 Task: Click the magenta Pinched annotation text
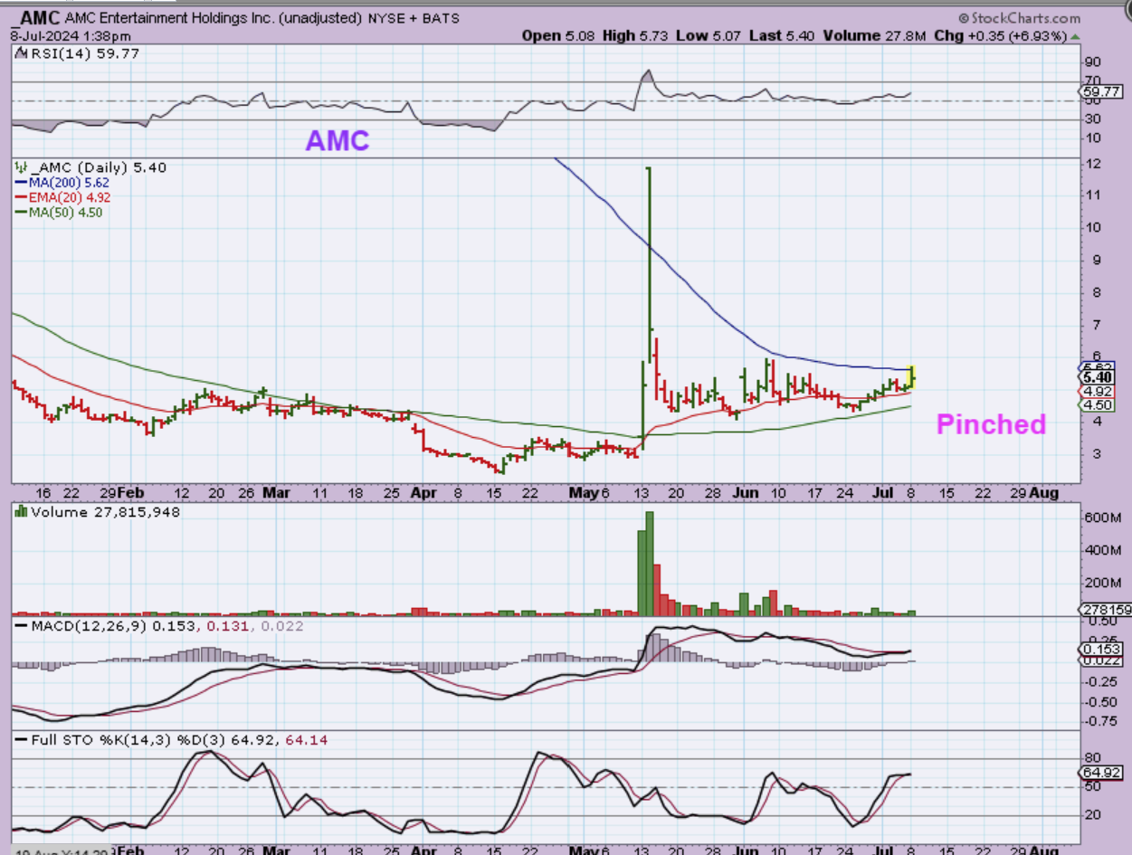(991, 424)
